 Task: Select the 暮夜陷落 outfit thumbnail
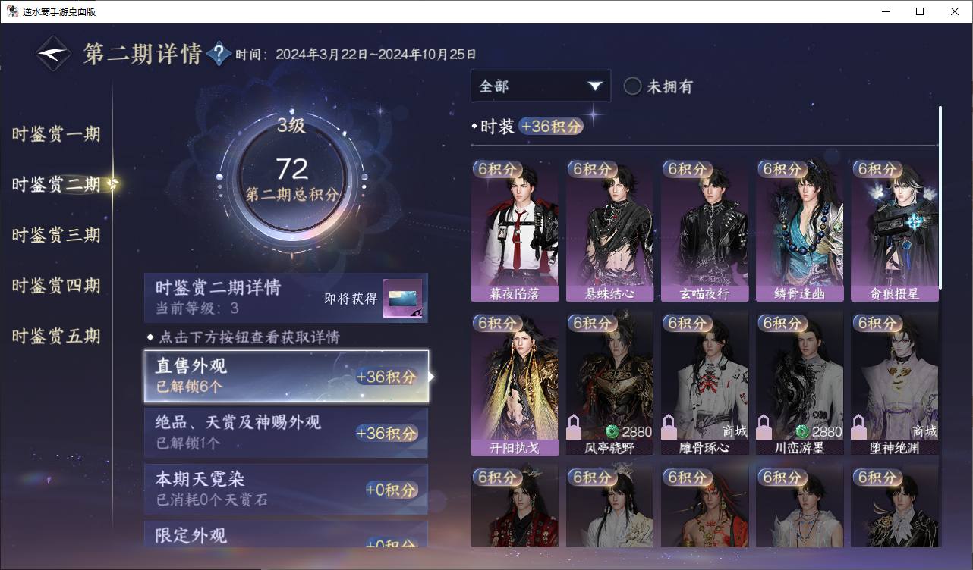(x=515, y=230)
